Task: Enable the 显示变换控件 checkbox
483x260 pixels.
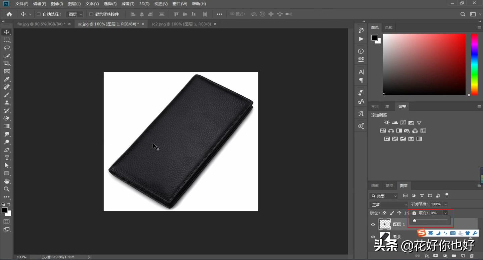Action: point(91,14)
